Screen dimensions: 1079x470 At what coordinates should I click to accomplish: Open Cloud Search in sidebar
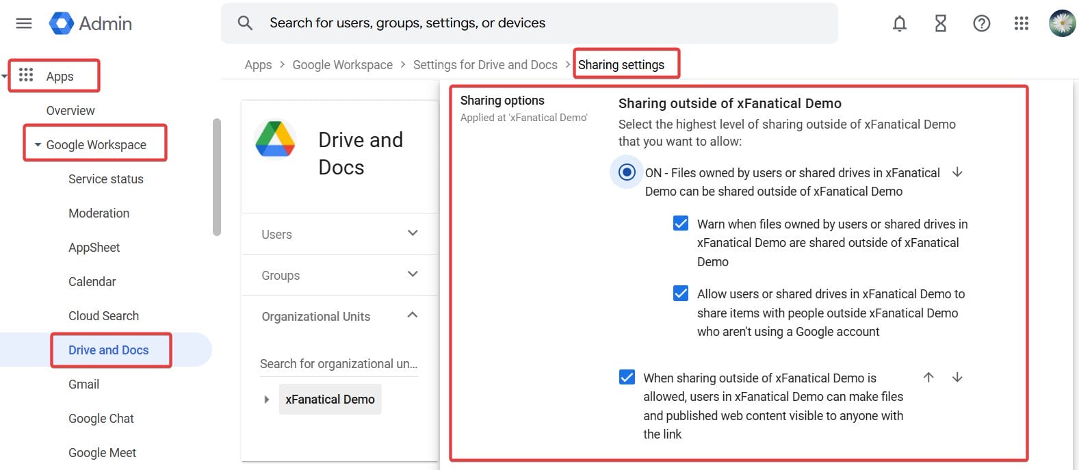pos(104,316)
